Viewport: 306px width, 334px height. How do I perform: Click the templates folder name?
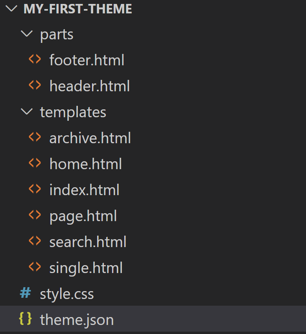coord(73,112)
